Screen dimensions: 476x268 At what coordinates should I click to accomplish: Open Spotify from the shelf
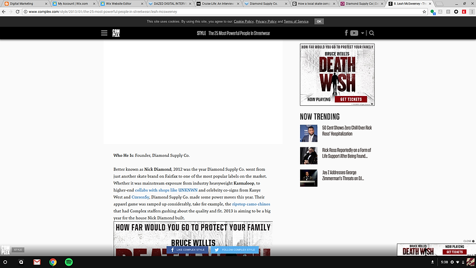[x=69, y=262]
